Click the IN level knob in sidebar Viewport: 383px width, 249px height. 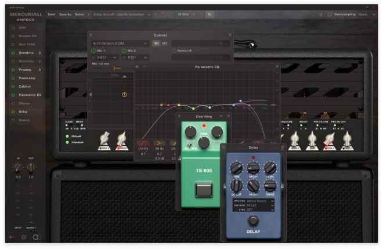[x=19, y=168]
